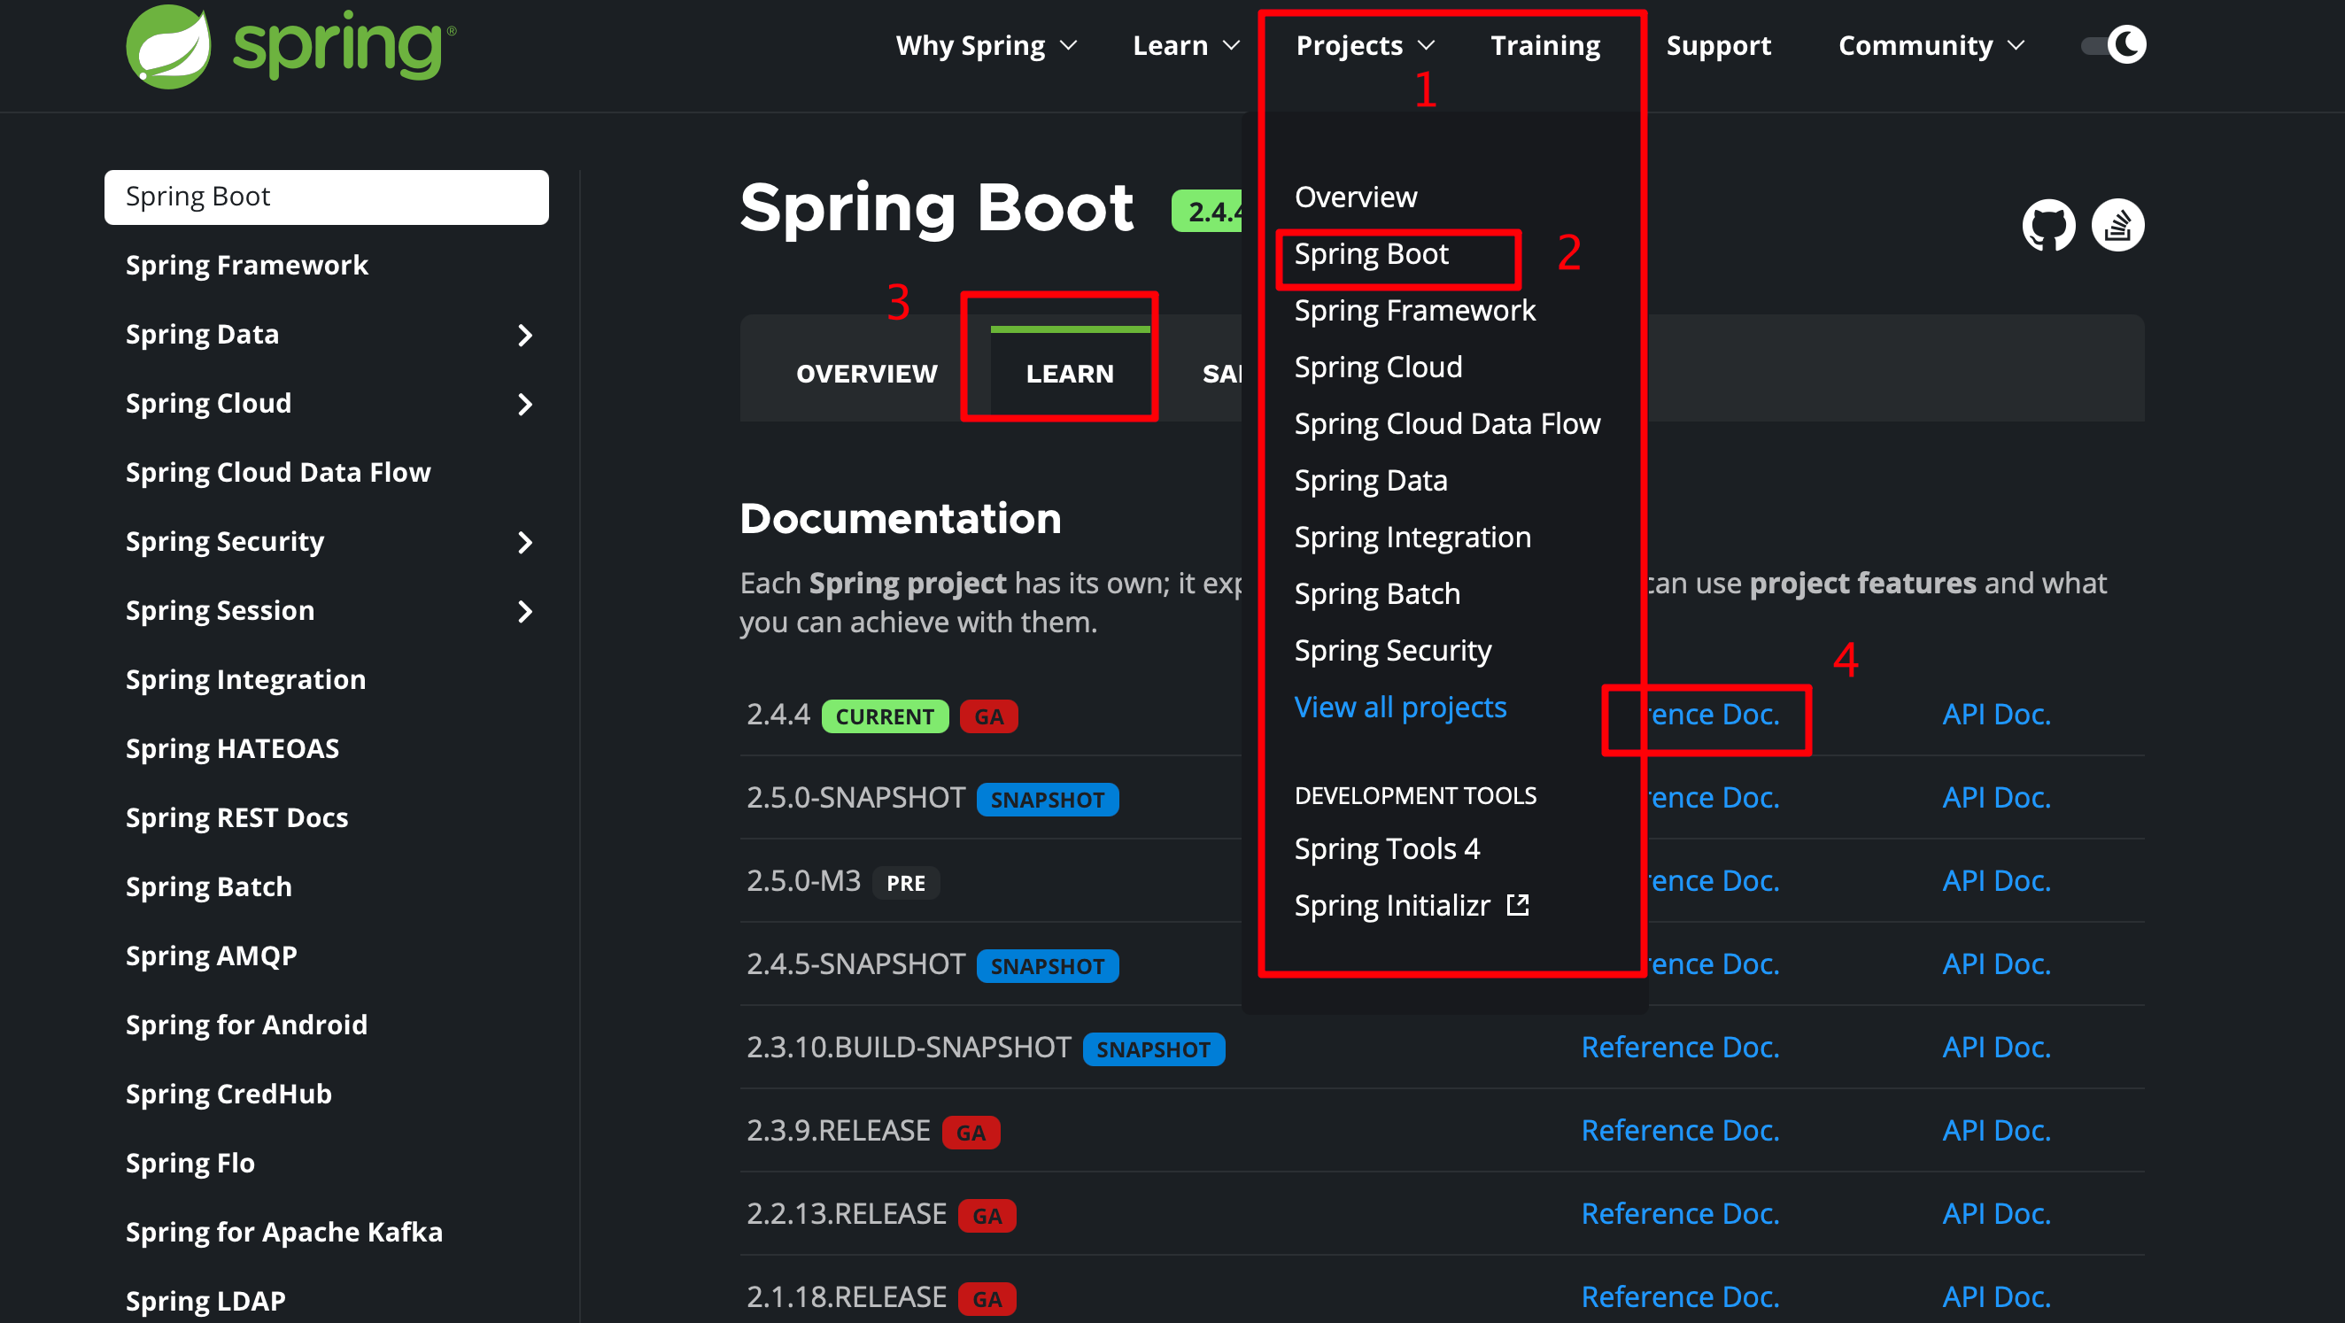The height and width of the screenshot is (1323, 2345).
Task: Select Spring Batch in the sidebar
Action: click(x=208, y=888)
